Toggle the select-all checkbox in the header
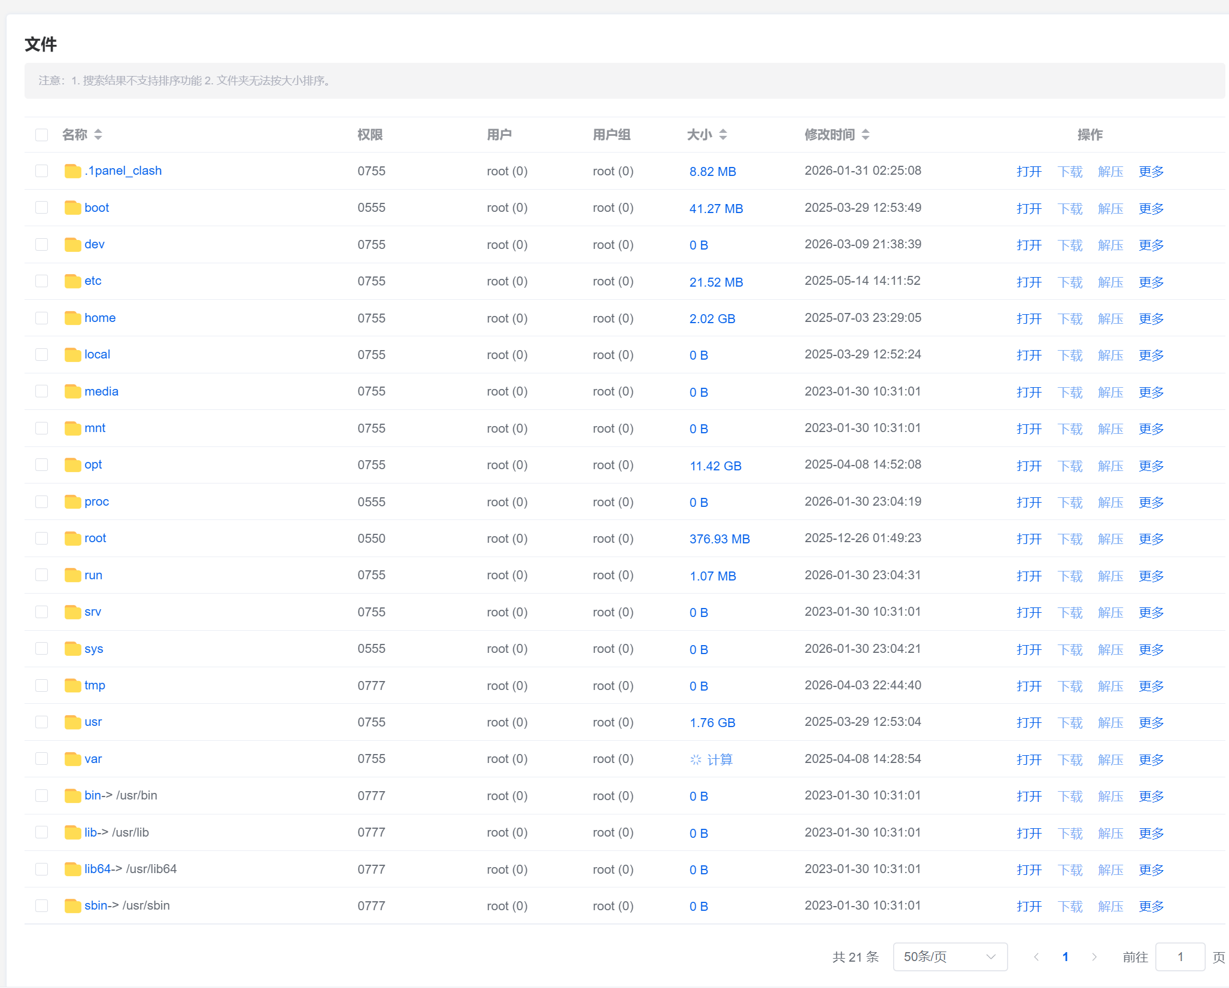The height and width of the screenshot is (988, 1229). point(41,135)
